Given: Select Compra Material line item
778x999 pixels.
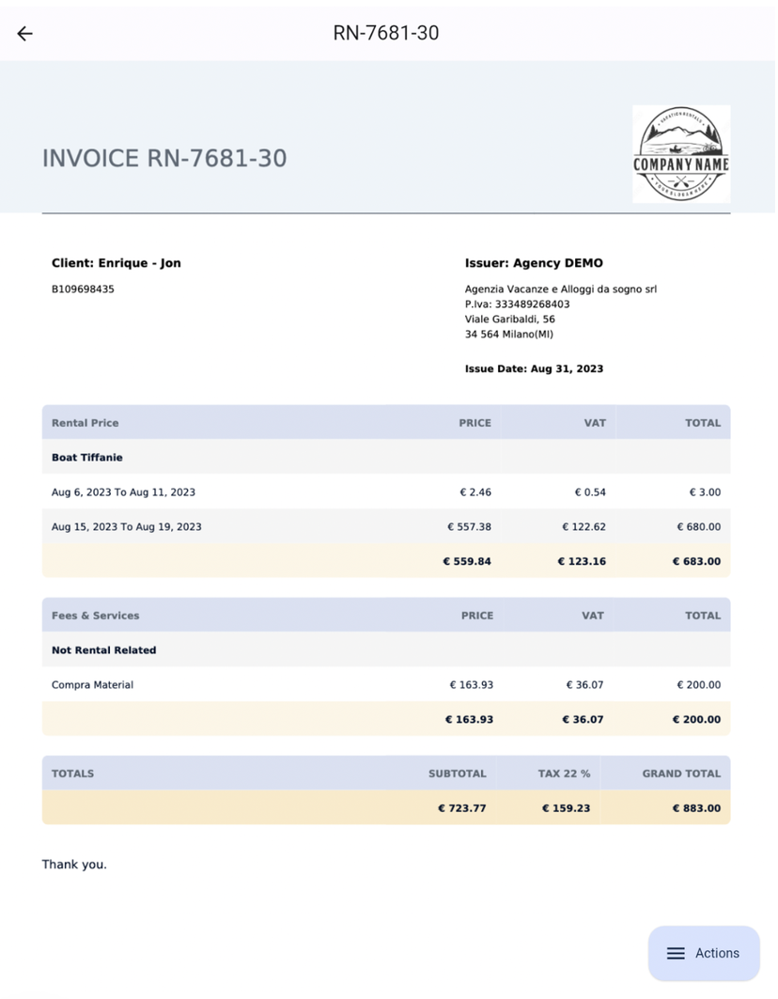Looking at the screenshot, I should click(x=386, y=685).
